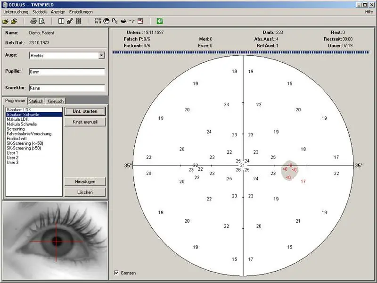Viewport: 377px width, 283px height.
Task: Open print preview with magnifier page icon
Action: coord(41,21)
